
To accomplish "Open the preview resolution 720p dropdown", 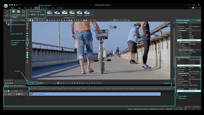I will [33, 83].
